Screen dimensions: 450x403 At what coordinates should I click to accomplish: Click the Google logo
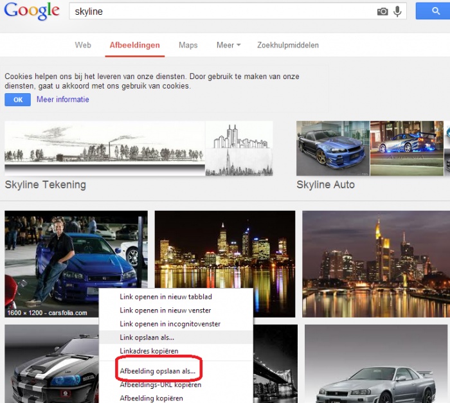tap(32, 11)
